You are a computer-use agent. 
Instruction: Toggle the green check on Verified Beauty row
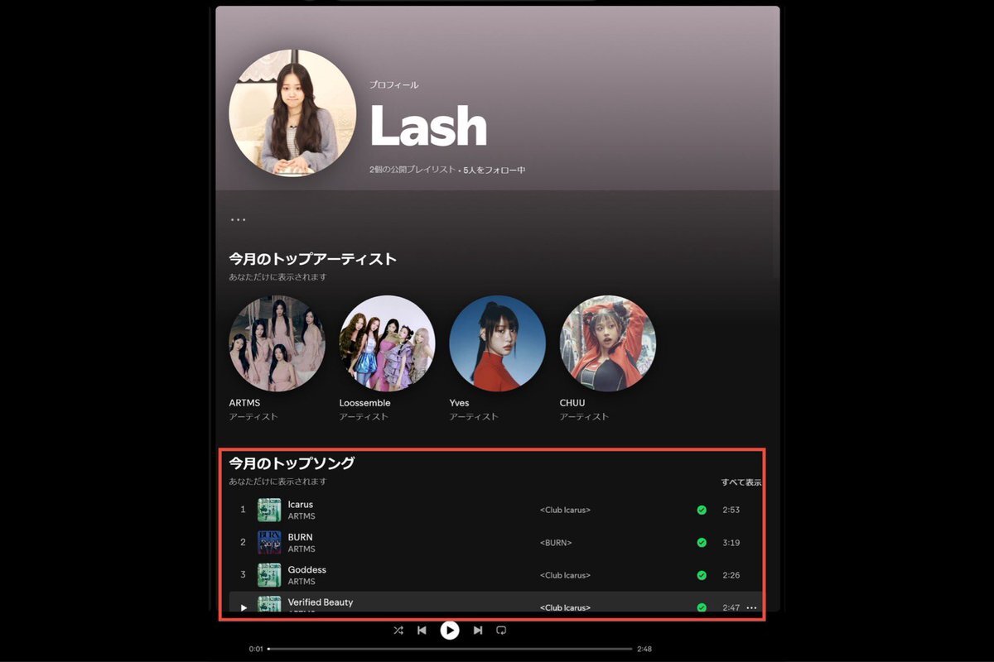[702, 607]
